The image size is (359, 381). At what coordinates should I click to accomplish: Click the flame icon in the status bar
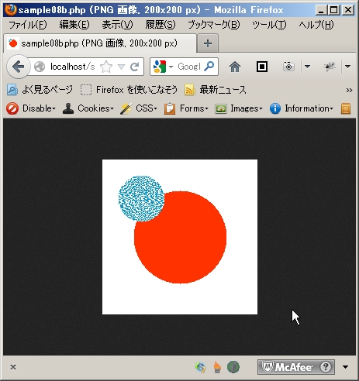click(217, 367)
